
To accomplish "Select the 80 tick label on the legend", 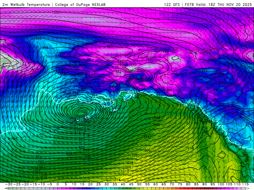I will tap(188, 184).
